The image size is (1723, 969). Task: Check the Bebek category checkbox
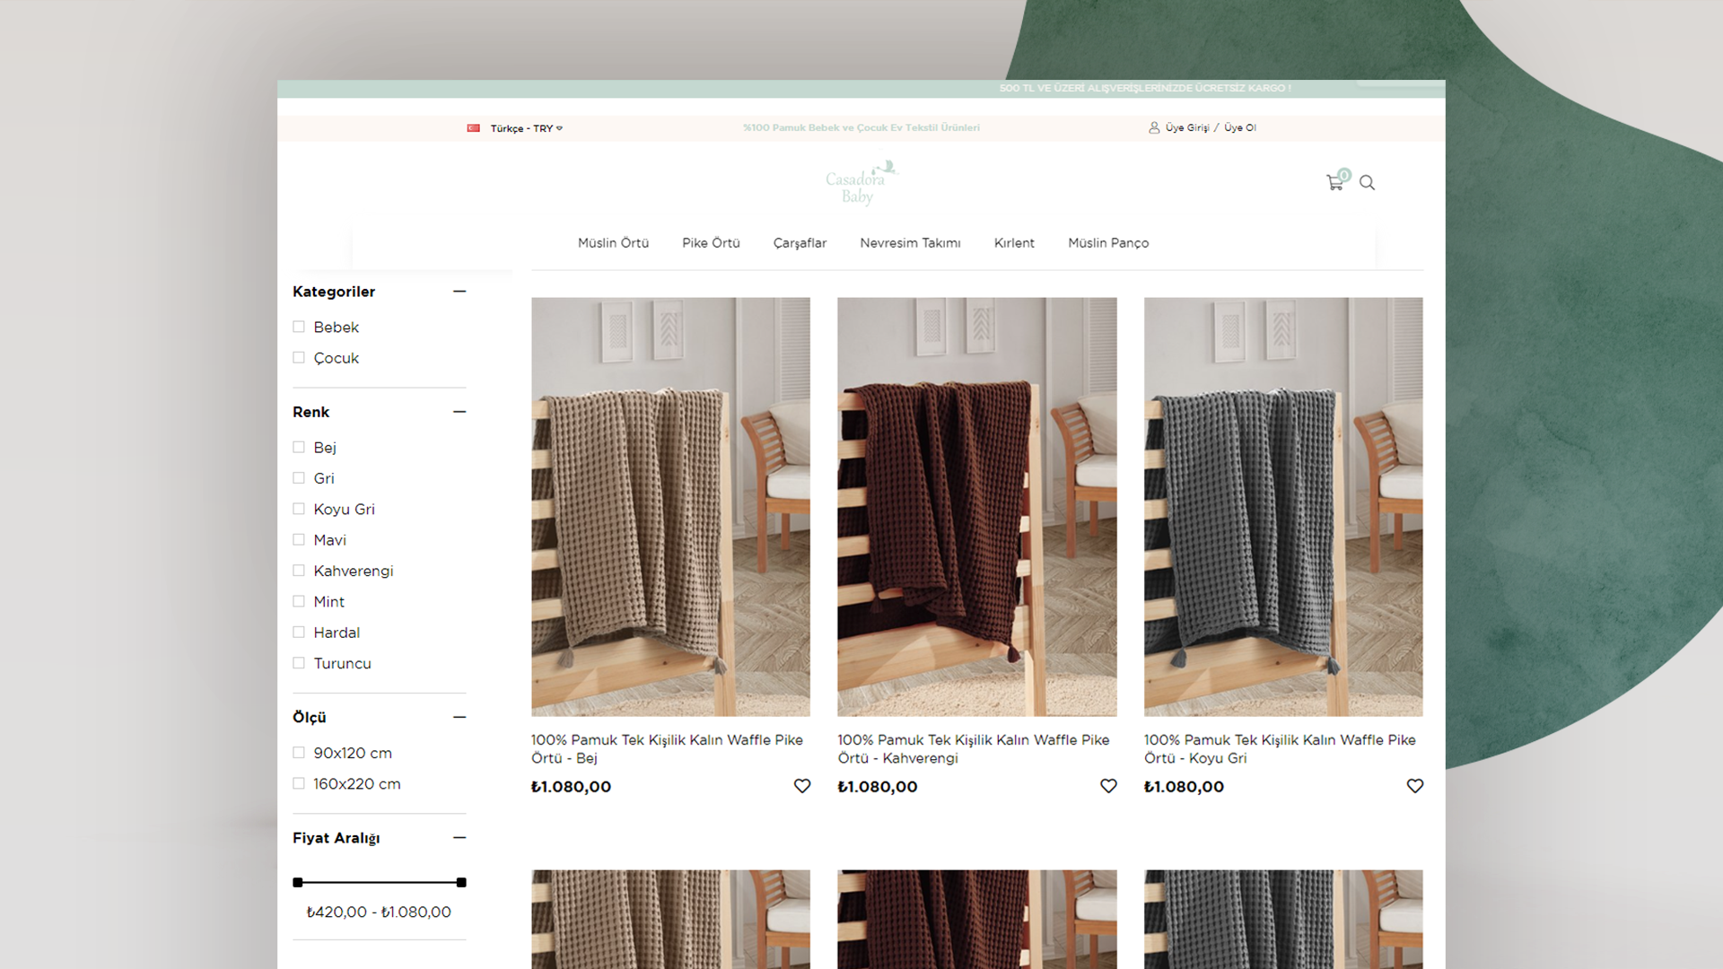click(299, 327)
